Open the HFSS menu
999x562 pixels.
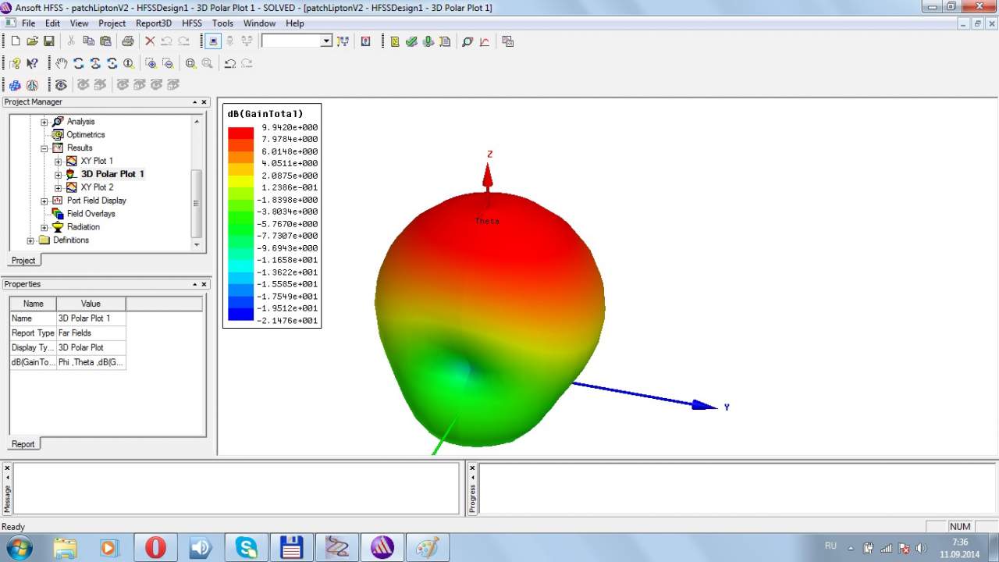[x=192, y=23]
